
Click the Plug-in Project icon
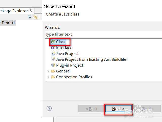click(53, 65)
